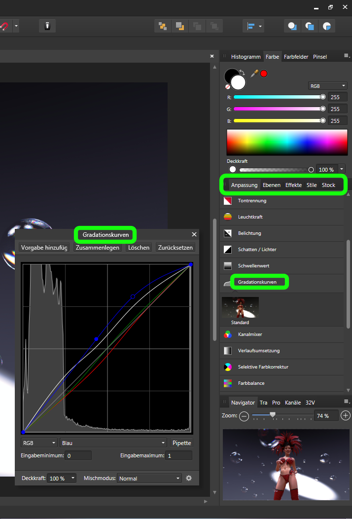
Task: Click the Tontrennung adjustment icon
Action: (228, 201)
